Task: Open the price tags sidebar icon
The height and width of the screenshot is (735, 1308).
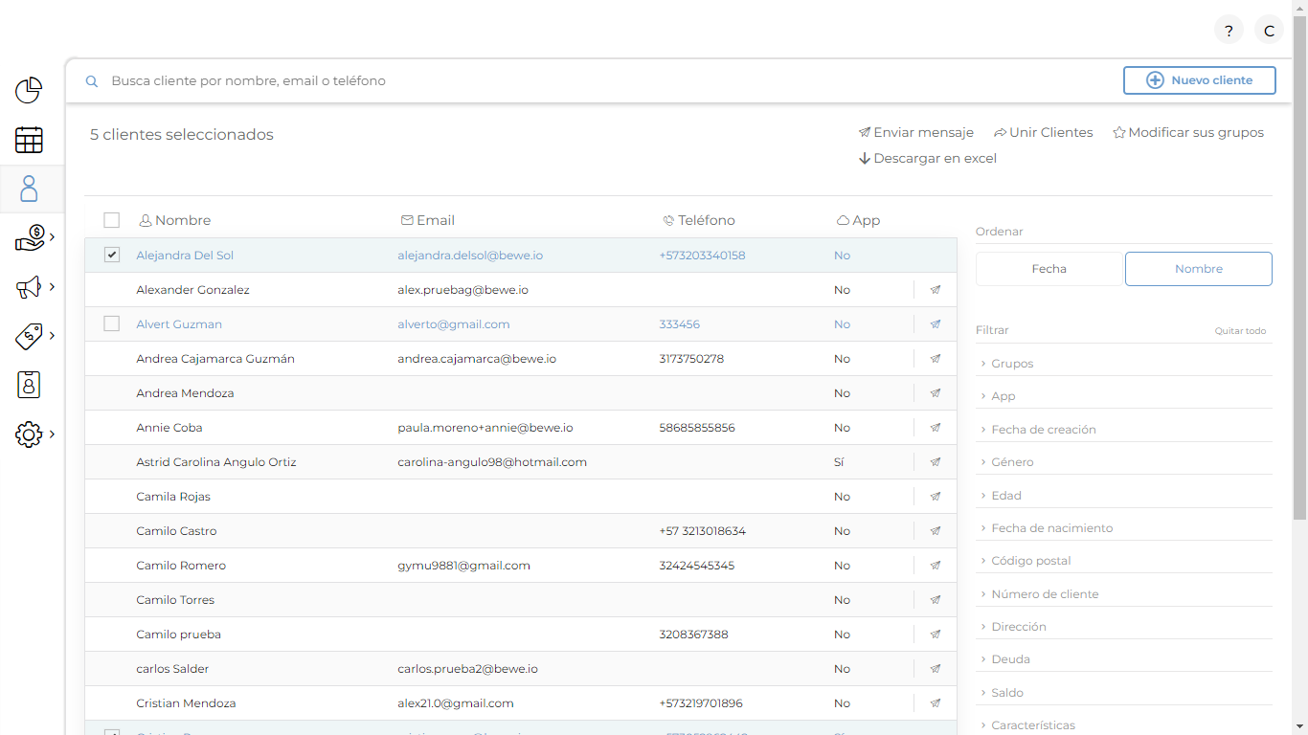Action: 30,336
